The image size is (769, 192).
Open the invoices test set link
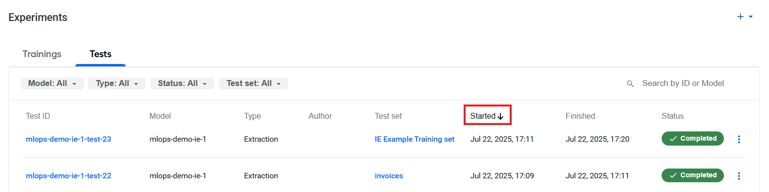click(389, 176)
